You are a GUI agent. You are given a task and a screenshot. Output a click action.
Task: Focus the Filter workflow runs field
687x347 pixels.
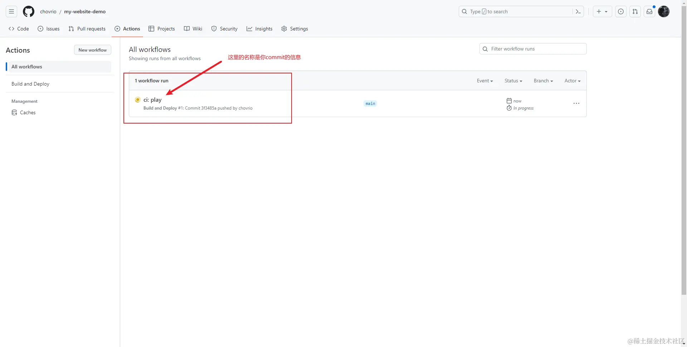point(533,49)
